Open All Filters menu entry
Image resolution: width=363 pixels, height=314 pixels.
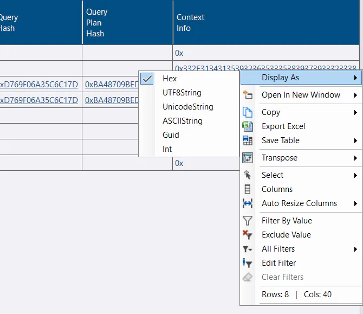tap(301, 249)
